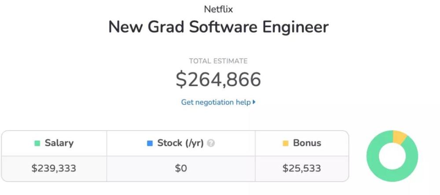Click the New Grad Software Engineer title
440x195 pixels.
218,27
